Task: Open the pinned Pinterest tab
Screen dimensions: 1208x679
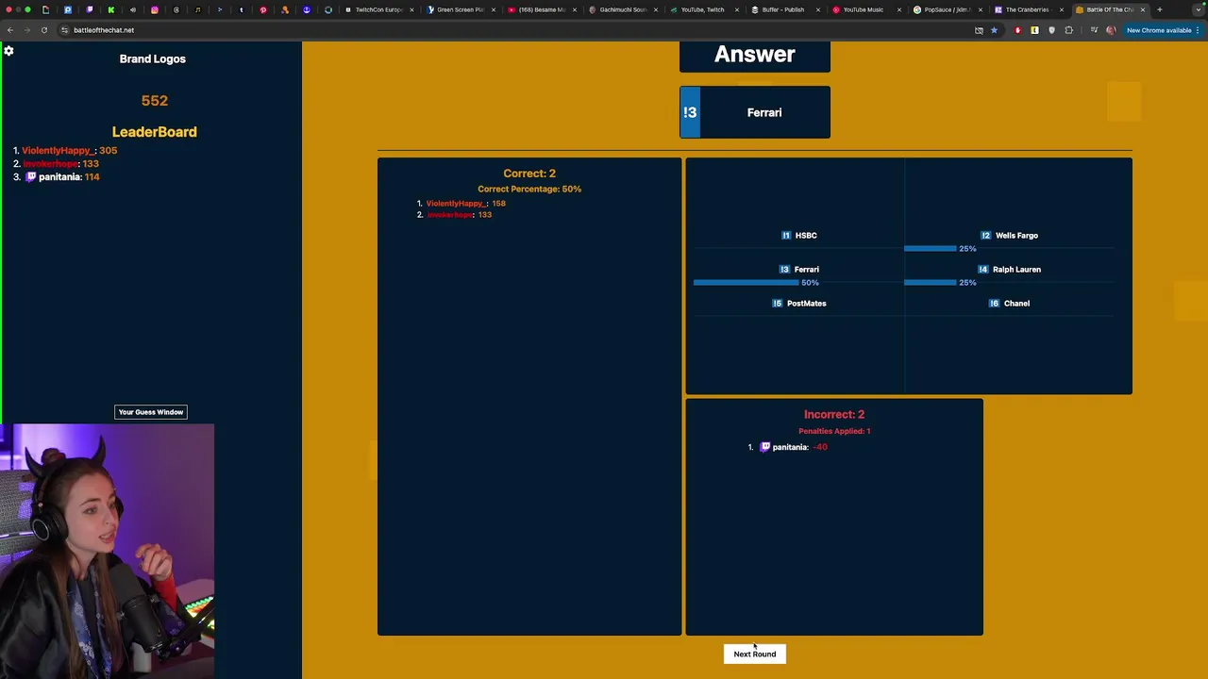Action: click(x=263, y=9)
